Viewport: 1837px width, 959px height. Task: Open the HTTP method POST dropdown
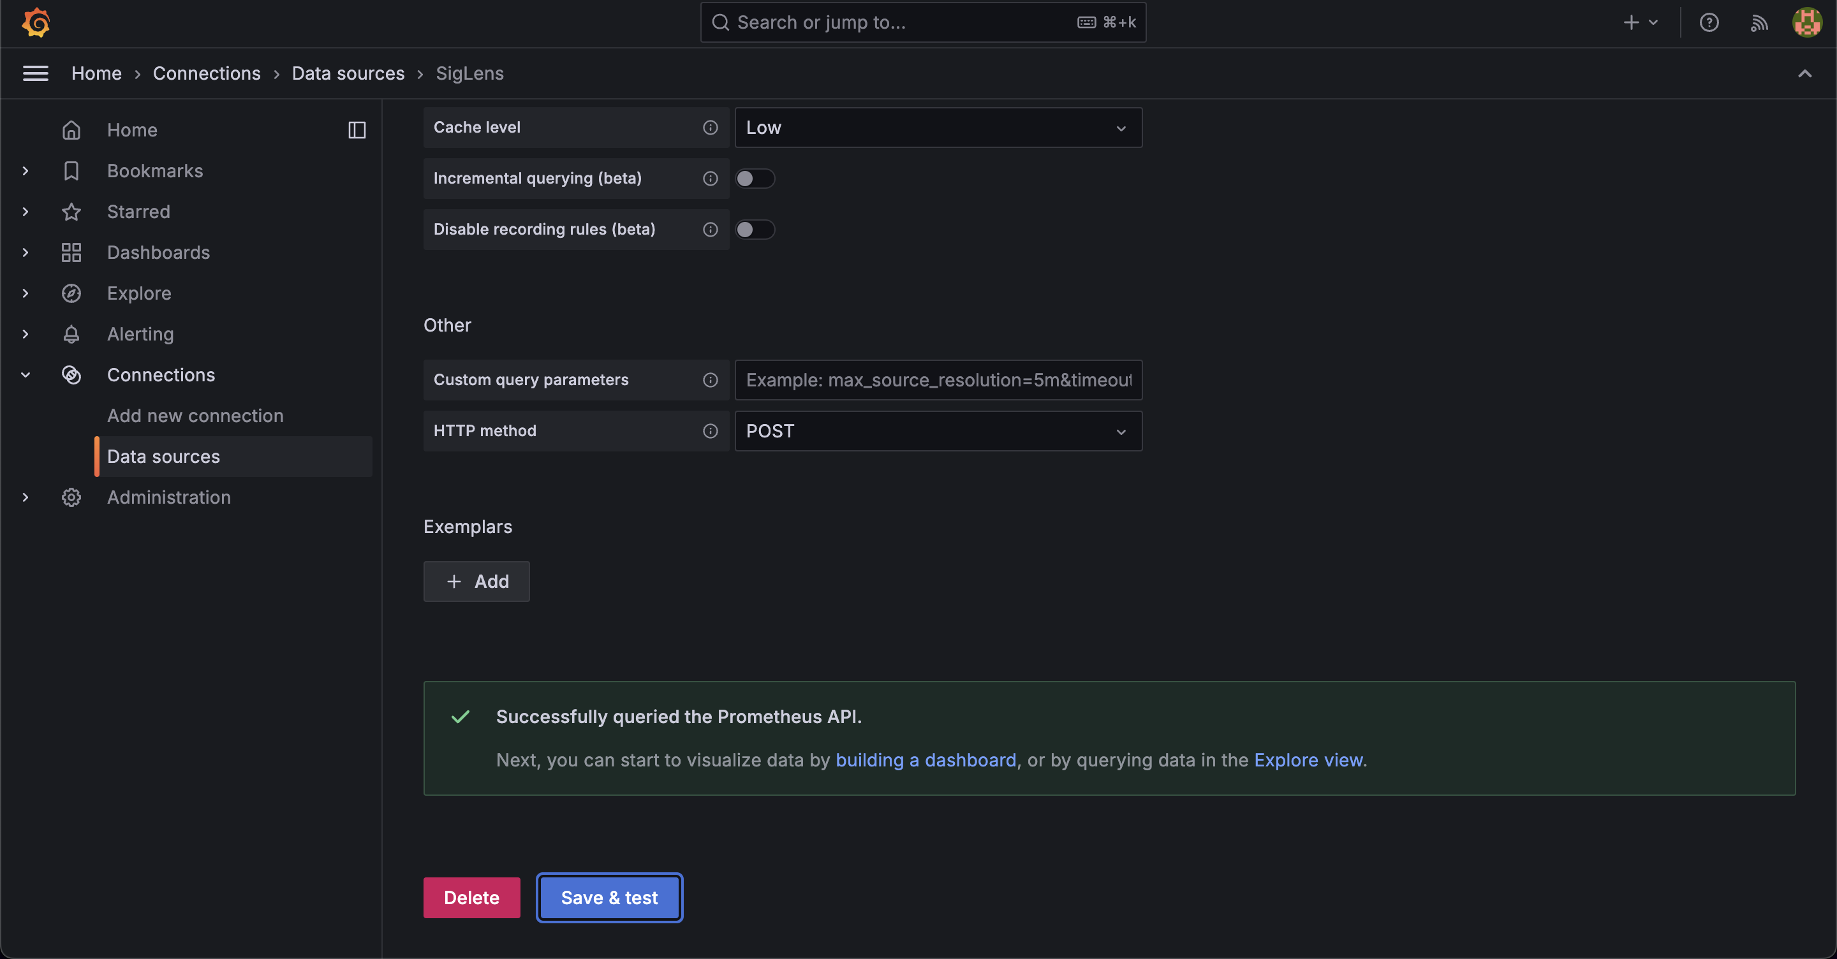[x=938, y=430]
